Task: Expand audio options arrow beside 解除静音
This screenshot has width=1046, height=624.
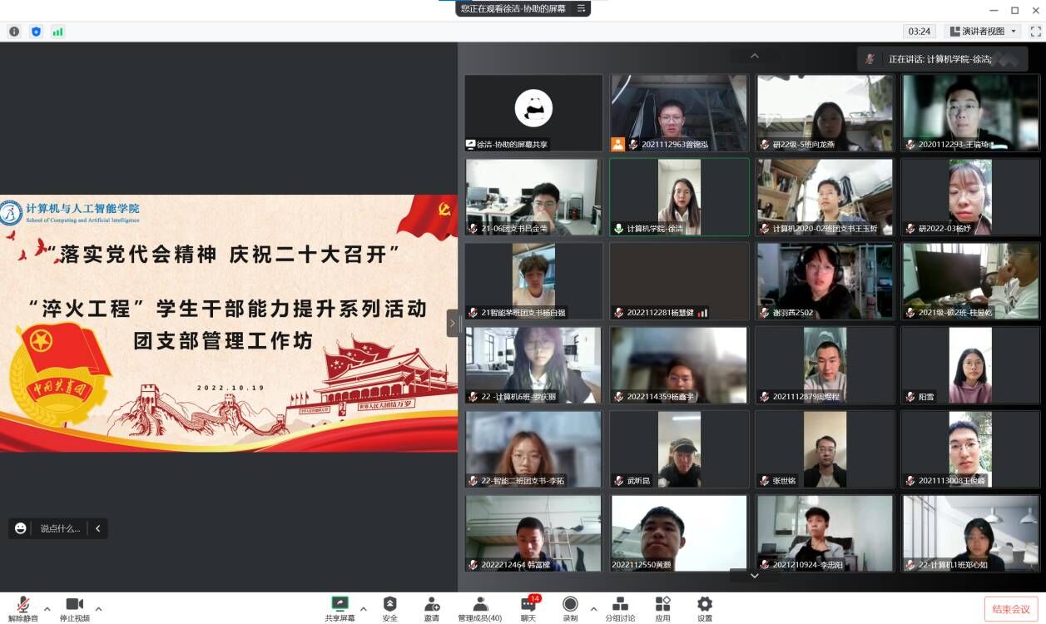Action: [47, 608]
